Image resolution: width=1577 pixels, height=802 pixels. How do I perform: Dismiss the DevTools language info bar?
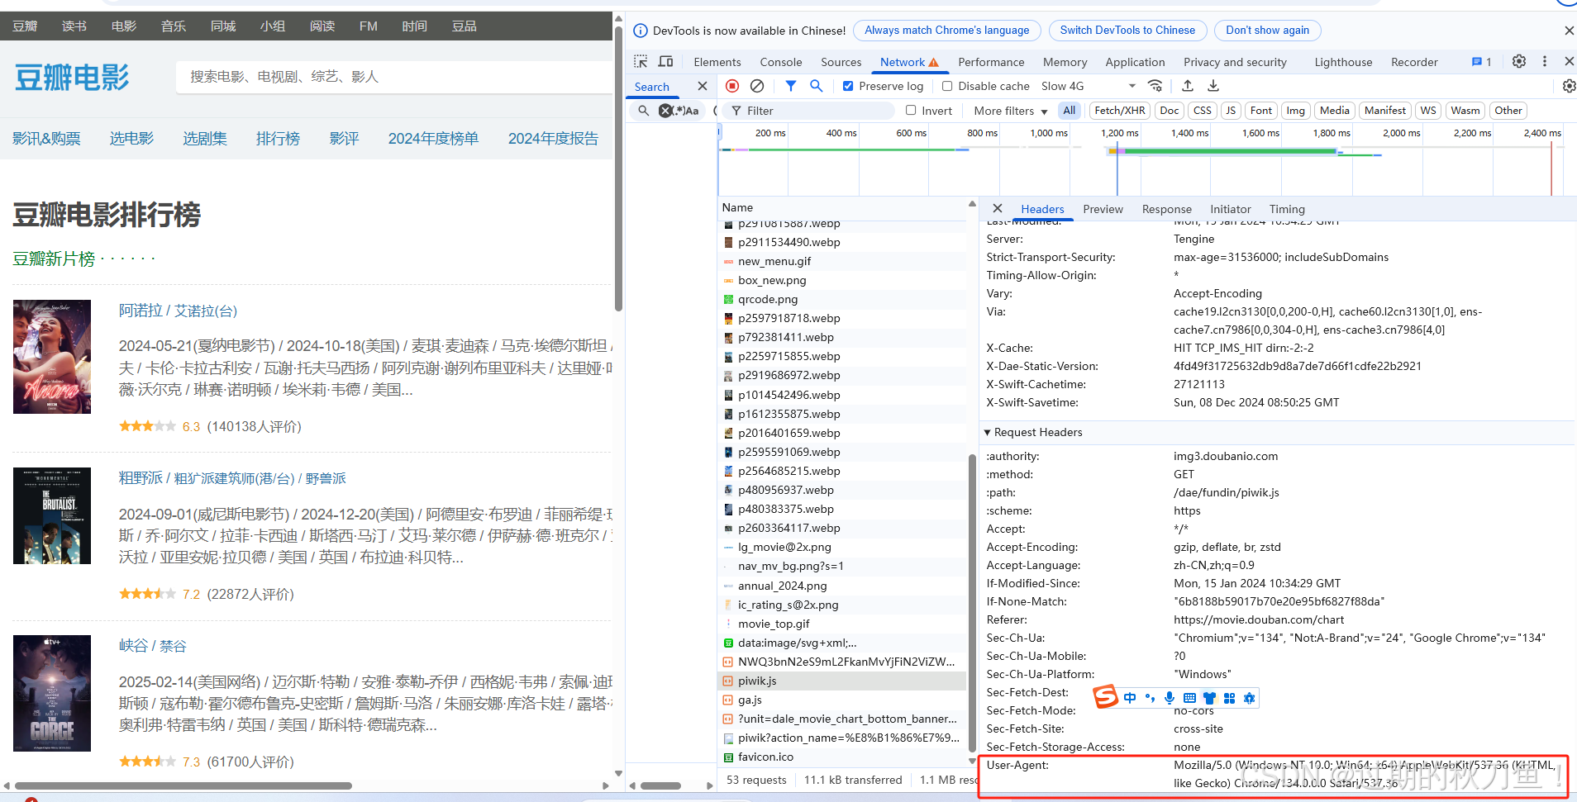[x=1569, y=31]
